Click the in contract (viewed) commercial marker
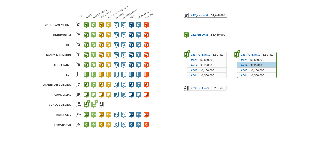This screenshot has height=142, width=320. click(x=109, y=94)
